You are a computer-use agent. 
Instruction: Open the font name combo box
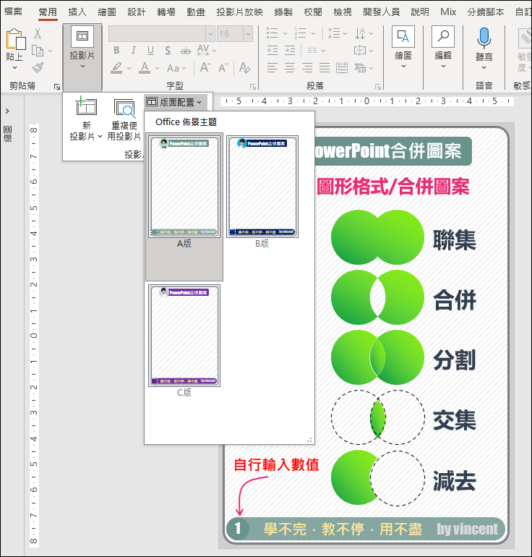[x=161, y=34]
